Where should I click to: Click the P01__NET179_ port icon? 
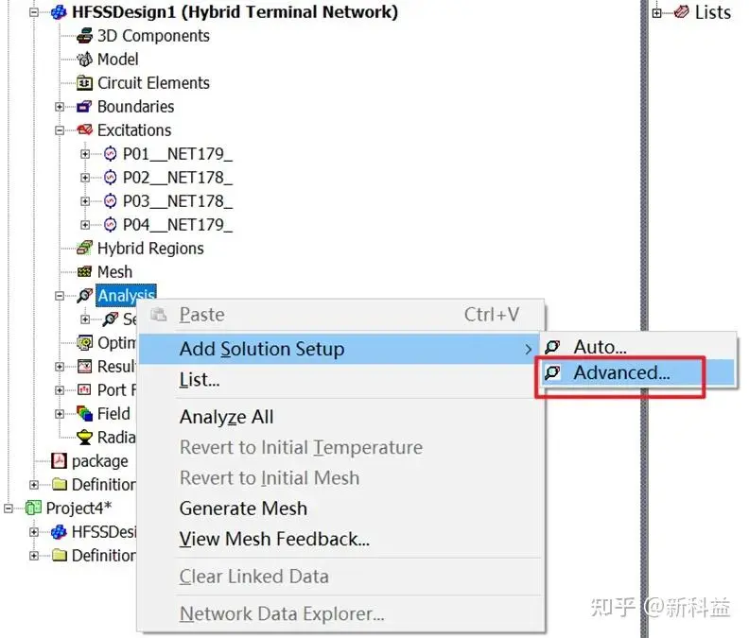pyautogui.click(x=111, y=154)
